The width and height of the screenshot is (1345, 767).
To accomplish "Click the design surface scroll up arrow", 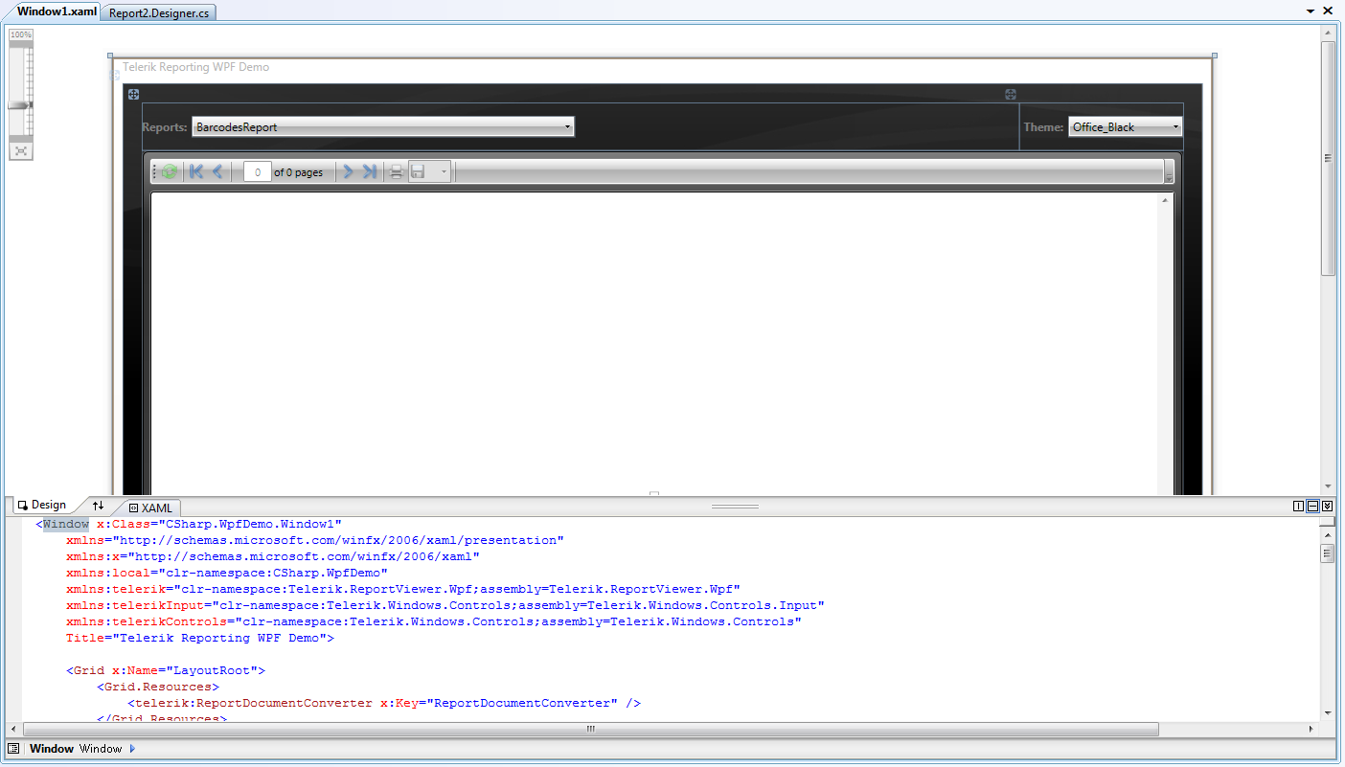I will [x=1328, y=34].
